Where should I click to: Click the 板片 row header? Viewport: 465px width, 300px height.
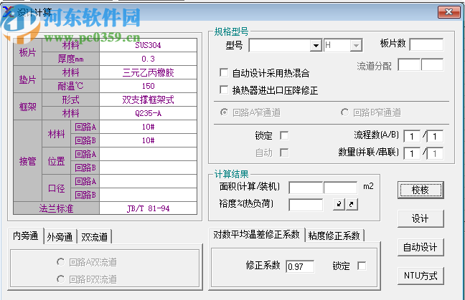coord(27,52)
